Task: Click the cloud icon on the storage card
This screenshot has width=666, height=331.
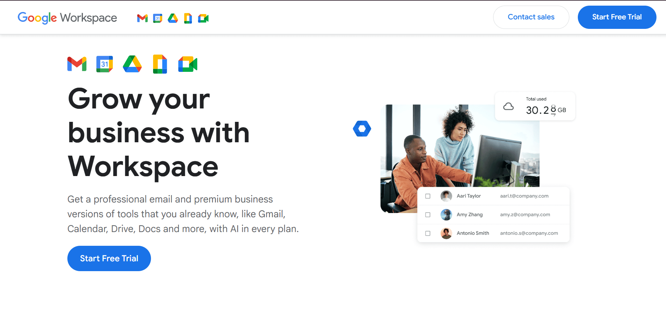Action: (x=509, y=106)
